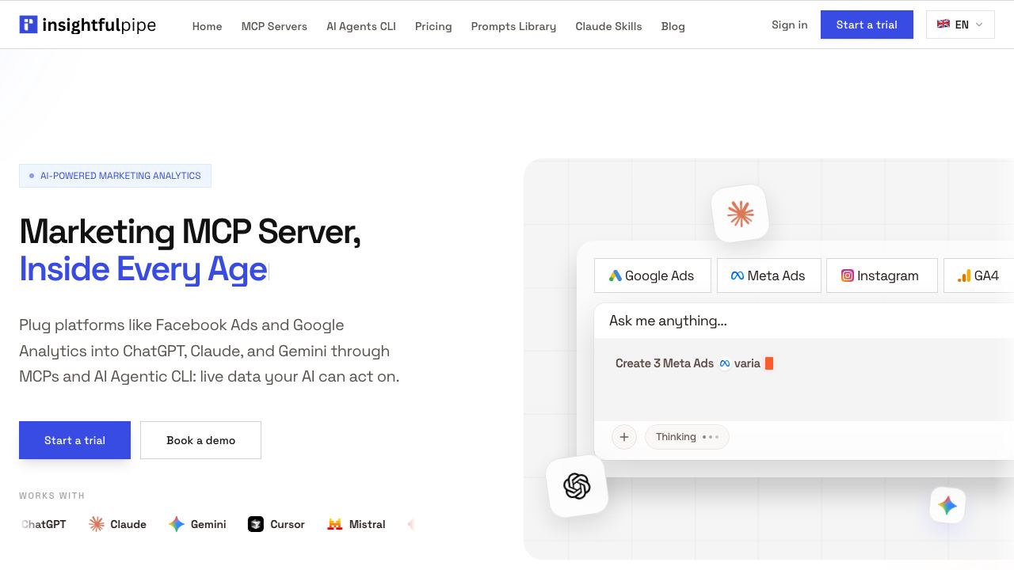Click the Gemini icon in Works With row

point(177,524)
